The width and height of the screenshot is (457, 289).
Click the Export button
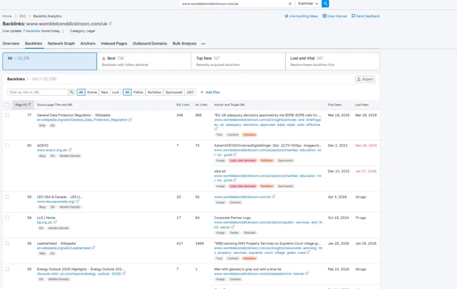point(365,79)
